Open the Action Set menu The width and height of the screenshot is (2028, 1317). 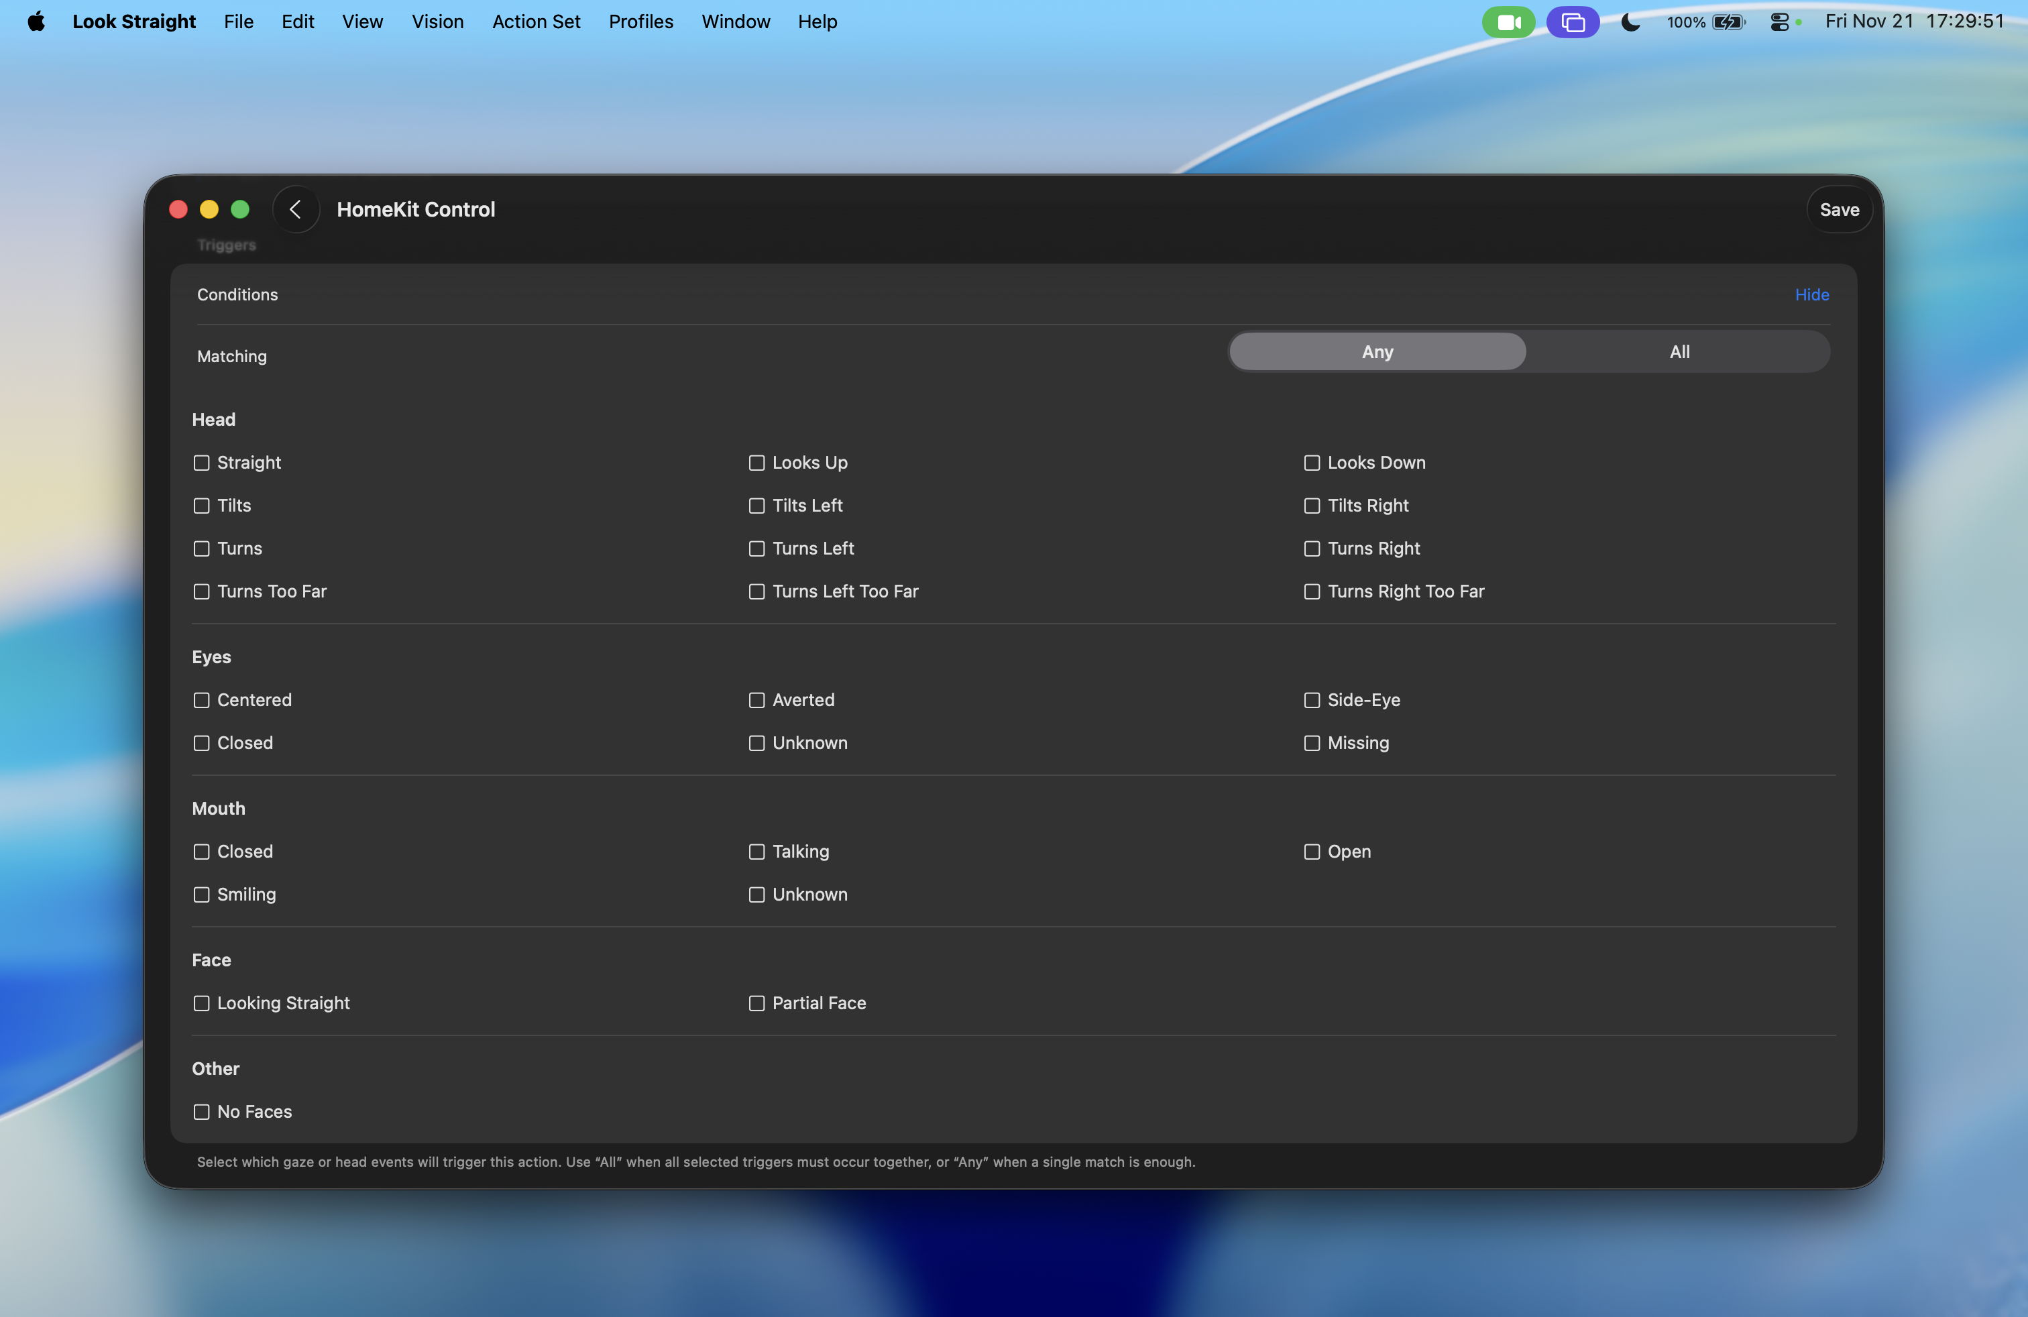536,21
